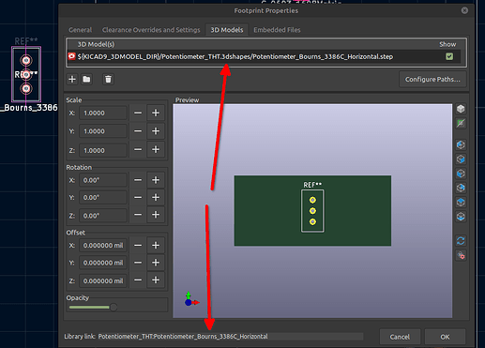Screen dimensions: 485x348
Task: Add a new 3D model with plus icon
Action: tap(72, 79)
